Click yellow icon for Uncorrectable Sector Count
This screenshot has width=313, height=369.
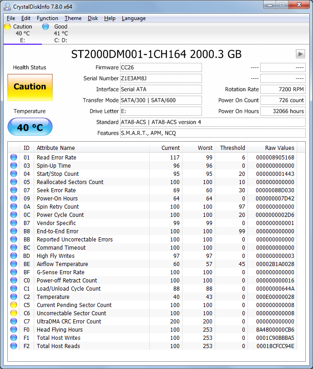pos(14,313)
